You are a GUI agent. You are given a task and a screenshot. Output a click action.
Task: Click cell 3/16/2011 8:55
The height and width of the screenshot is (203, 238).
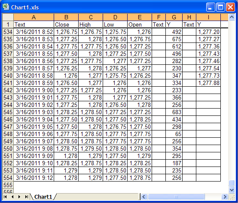(x=34, y=54)
